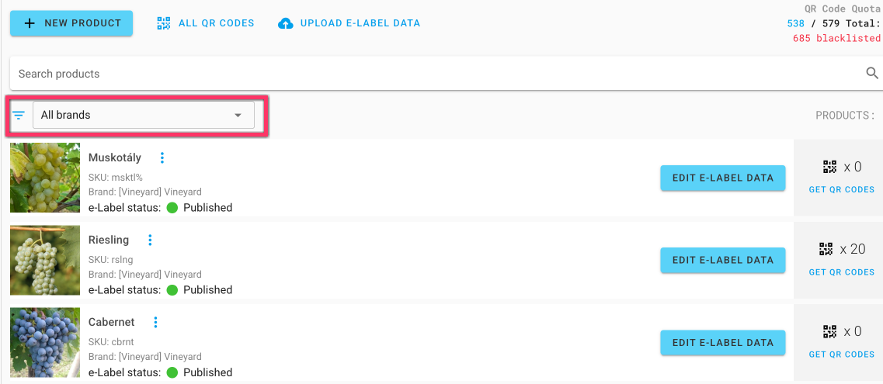Viewport: 883px width, 384px height.
Task: Create a new product with NEW PRODUCT
Action: pos(71,23)
